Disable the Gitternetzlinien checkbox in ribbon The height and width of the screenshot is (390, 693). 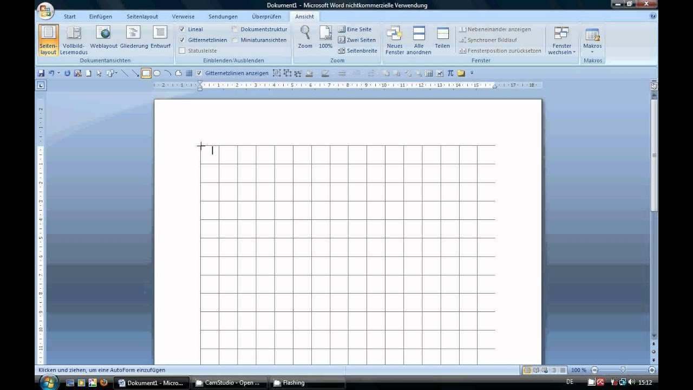[182, 40]
